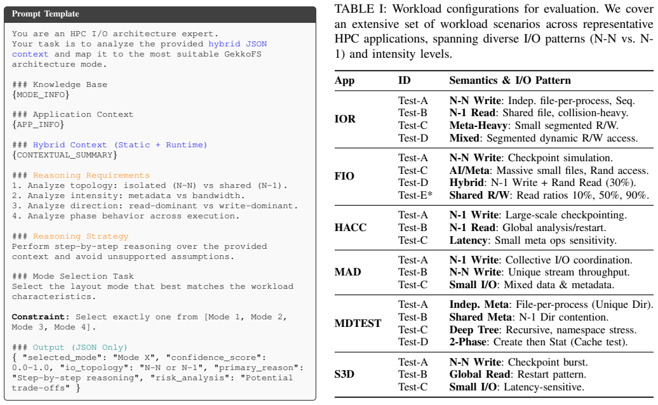
Task: Click '2-Phase: Create then Stat (Cache test).'
Action: pyautogui.click(x=539, y=342)
